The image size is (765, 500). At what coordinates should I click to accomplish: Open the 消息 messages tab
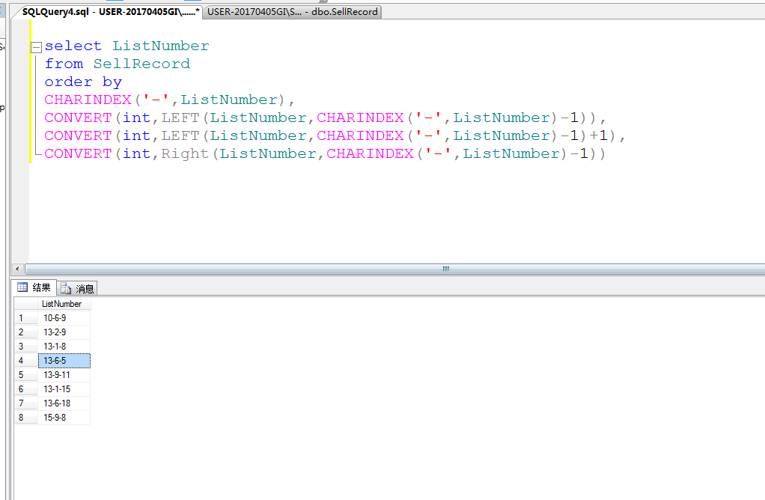78,289
